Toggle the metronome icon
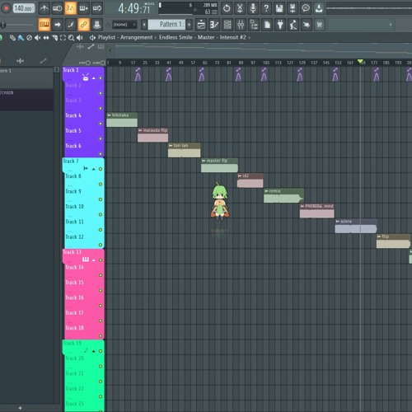Image resolution: width=412 pixels, height=412 pixels. coord(44,8)
